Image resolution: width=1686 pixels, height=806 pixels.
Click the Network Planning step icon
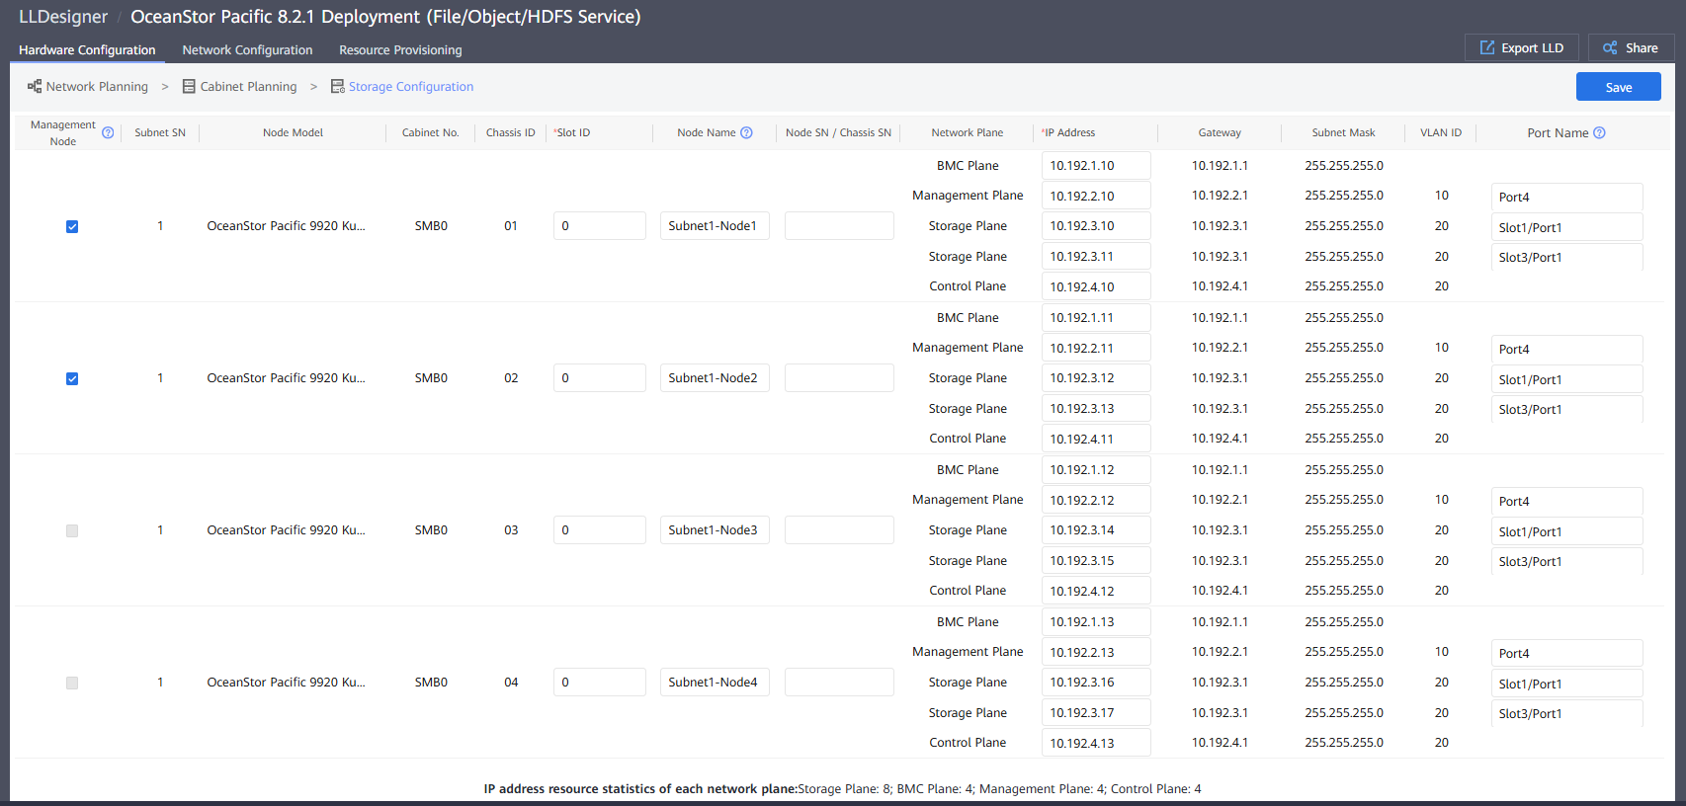(x=35, y=87)
